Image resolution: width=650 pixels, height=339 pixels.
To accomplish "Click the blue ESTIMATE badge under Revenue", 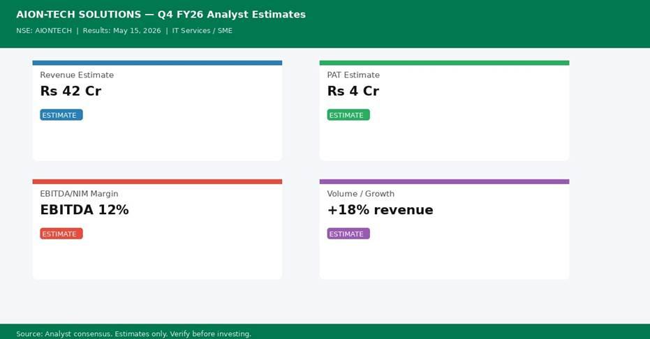I will pyautogui.click(x=61, y=115).
